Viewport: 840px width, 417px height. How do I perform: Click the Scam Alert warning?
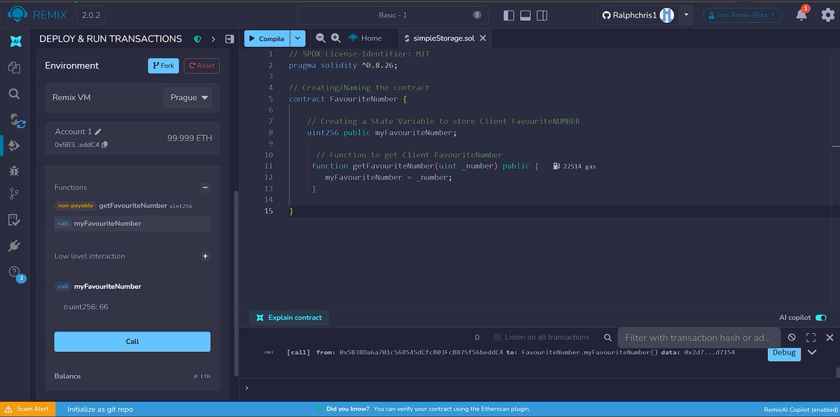click(27, 409)
